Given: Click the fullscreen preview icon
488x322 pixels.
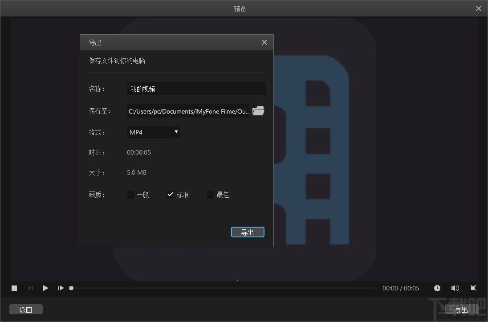Looking at the screenshot, I should [473, 288].
